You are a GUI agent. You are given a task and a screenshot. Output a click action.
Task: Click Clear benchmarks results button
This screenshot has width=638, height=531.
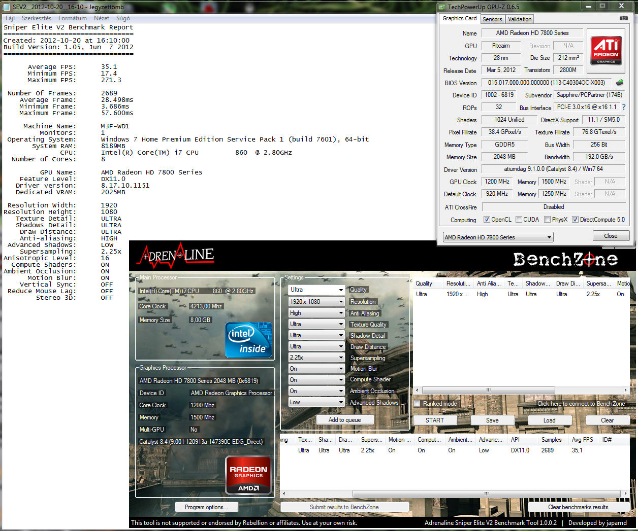click(x=578, y=507)
